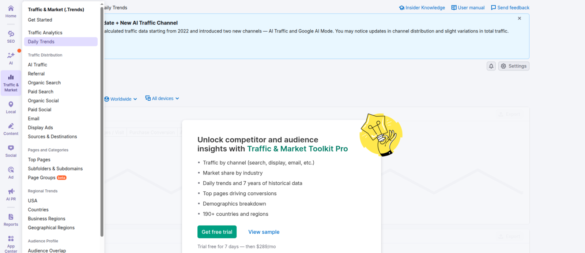585x253 pixels.
Task: Open the Home icon in sidebar
Action: click(x=11, y=9)
